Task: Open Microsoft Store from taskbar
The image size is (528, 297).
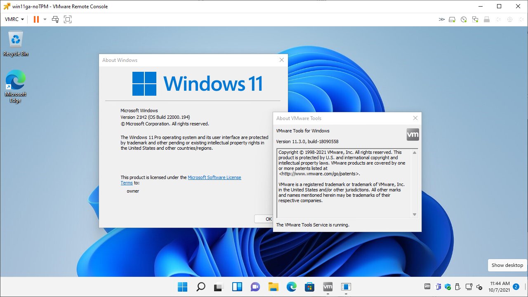Action: click(x=309, y=287)
